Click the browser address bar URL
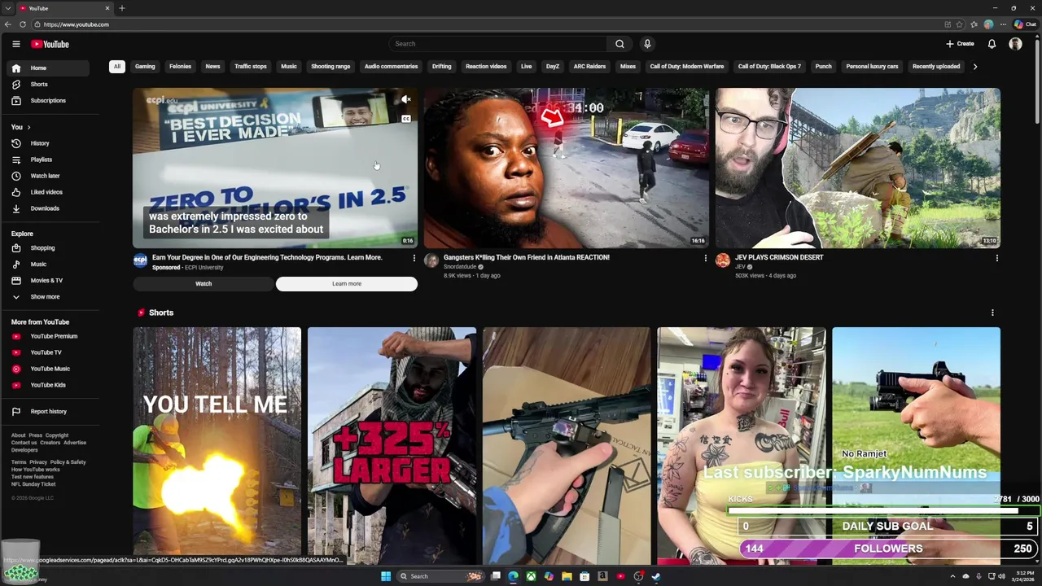The height and width of the screenshot is (586, 1042). tap(77, 24)
